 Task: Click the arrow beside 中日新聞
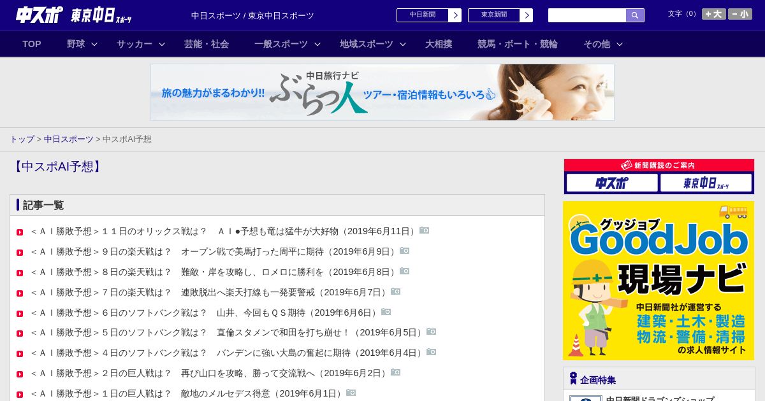tap(455, 15)
